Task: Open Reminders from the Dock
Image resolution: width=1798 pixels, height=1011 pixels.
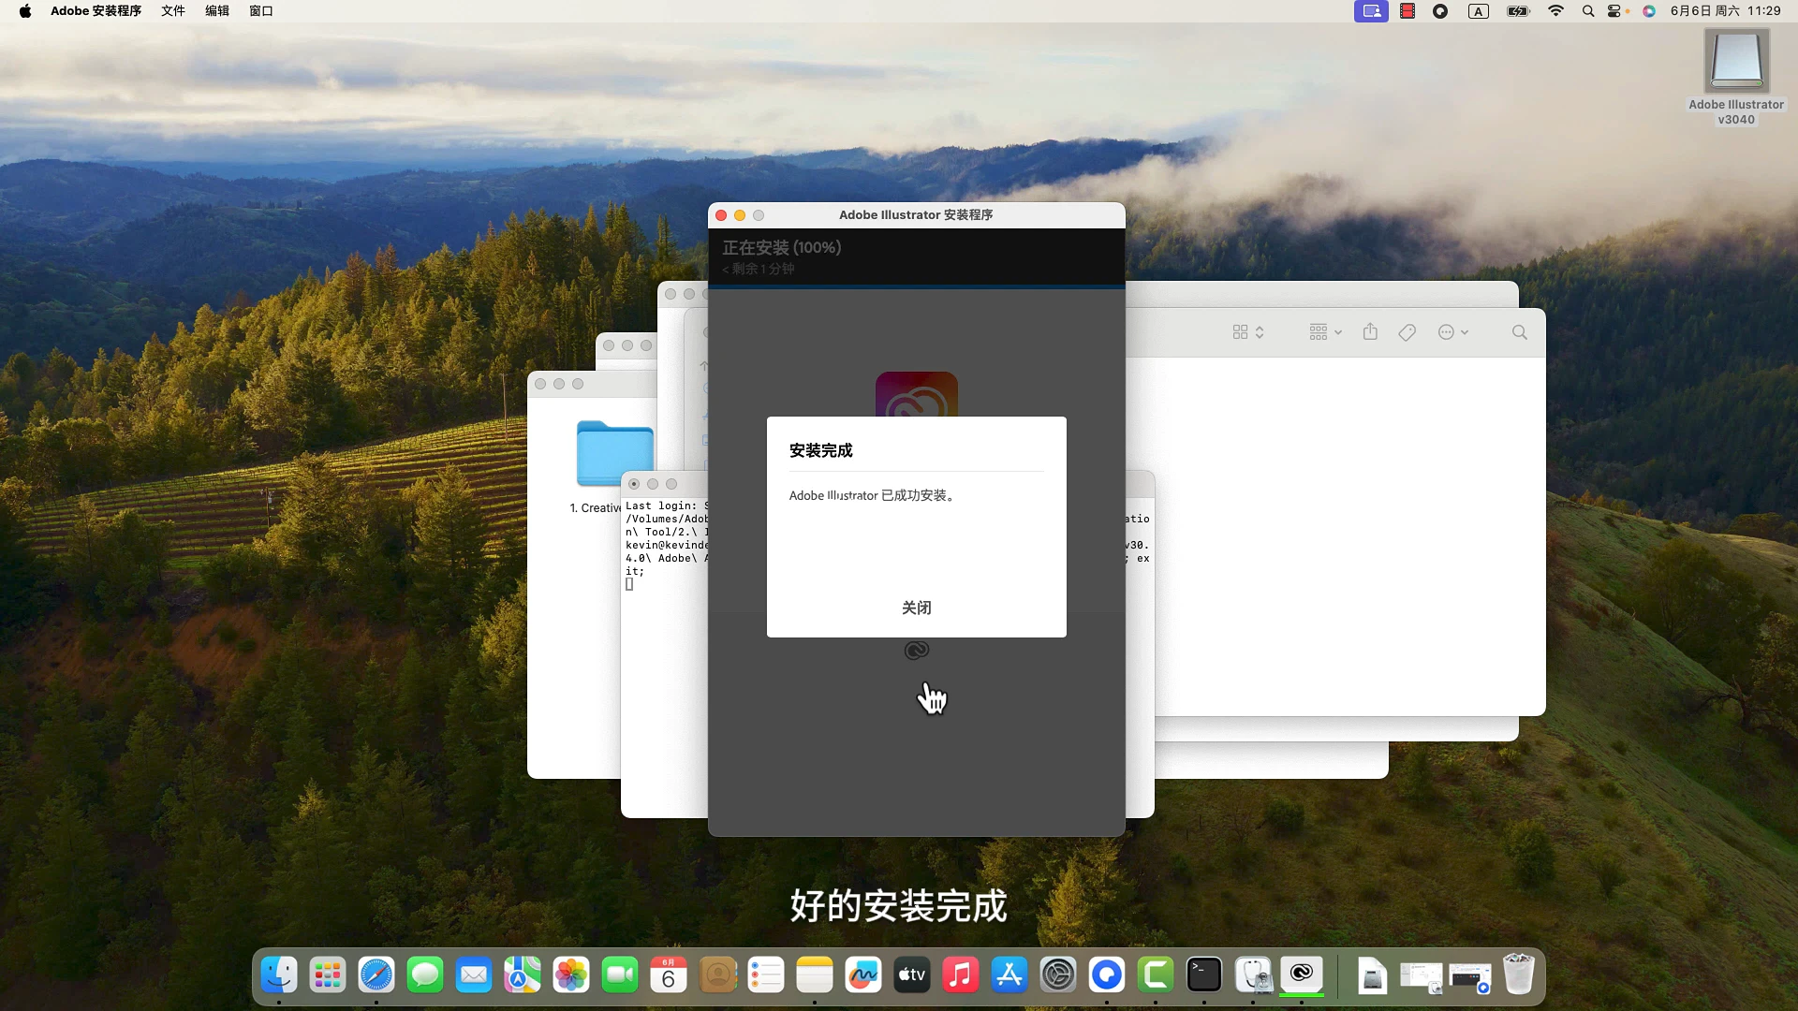Action: 766,975
